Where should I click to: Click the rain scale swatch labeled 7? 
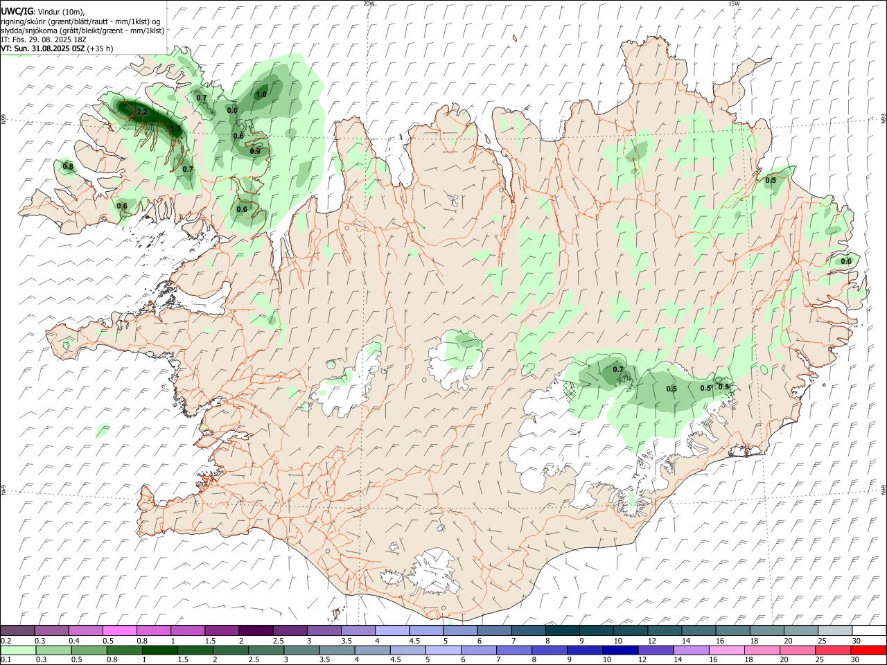tap(513, 650)
